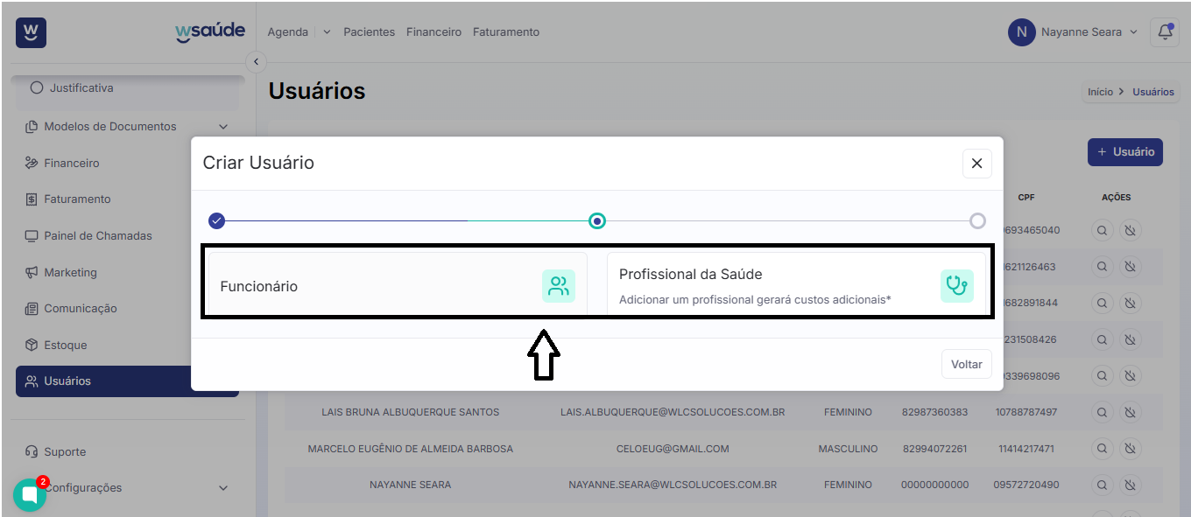Open the Agenda menu item
Image resolution: width=1191 pixels, height=517 pixels.
[288, 31]
